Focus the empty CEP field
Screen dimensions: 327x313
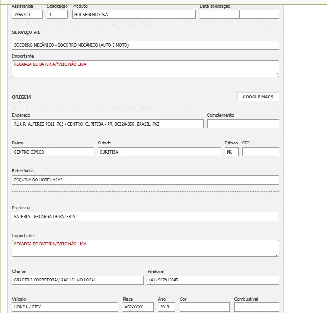click(260, 152)
